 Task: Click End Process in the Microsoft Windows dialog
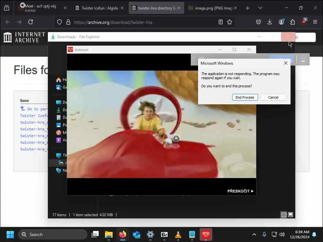point(245,97)
